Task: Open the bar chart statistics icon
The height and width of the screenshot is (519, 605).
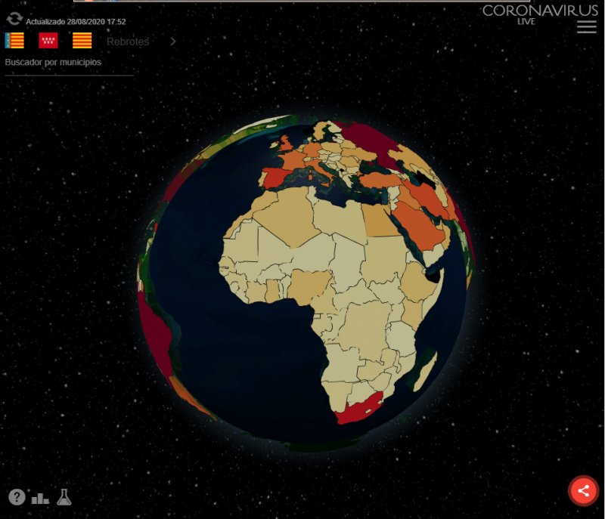Action: coord(40,498)
